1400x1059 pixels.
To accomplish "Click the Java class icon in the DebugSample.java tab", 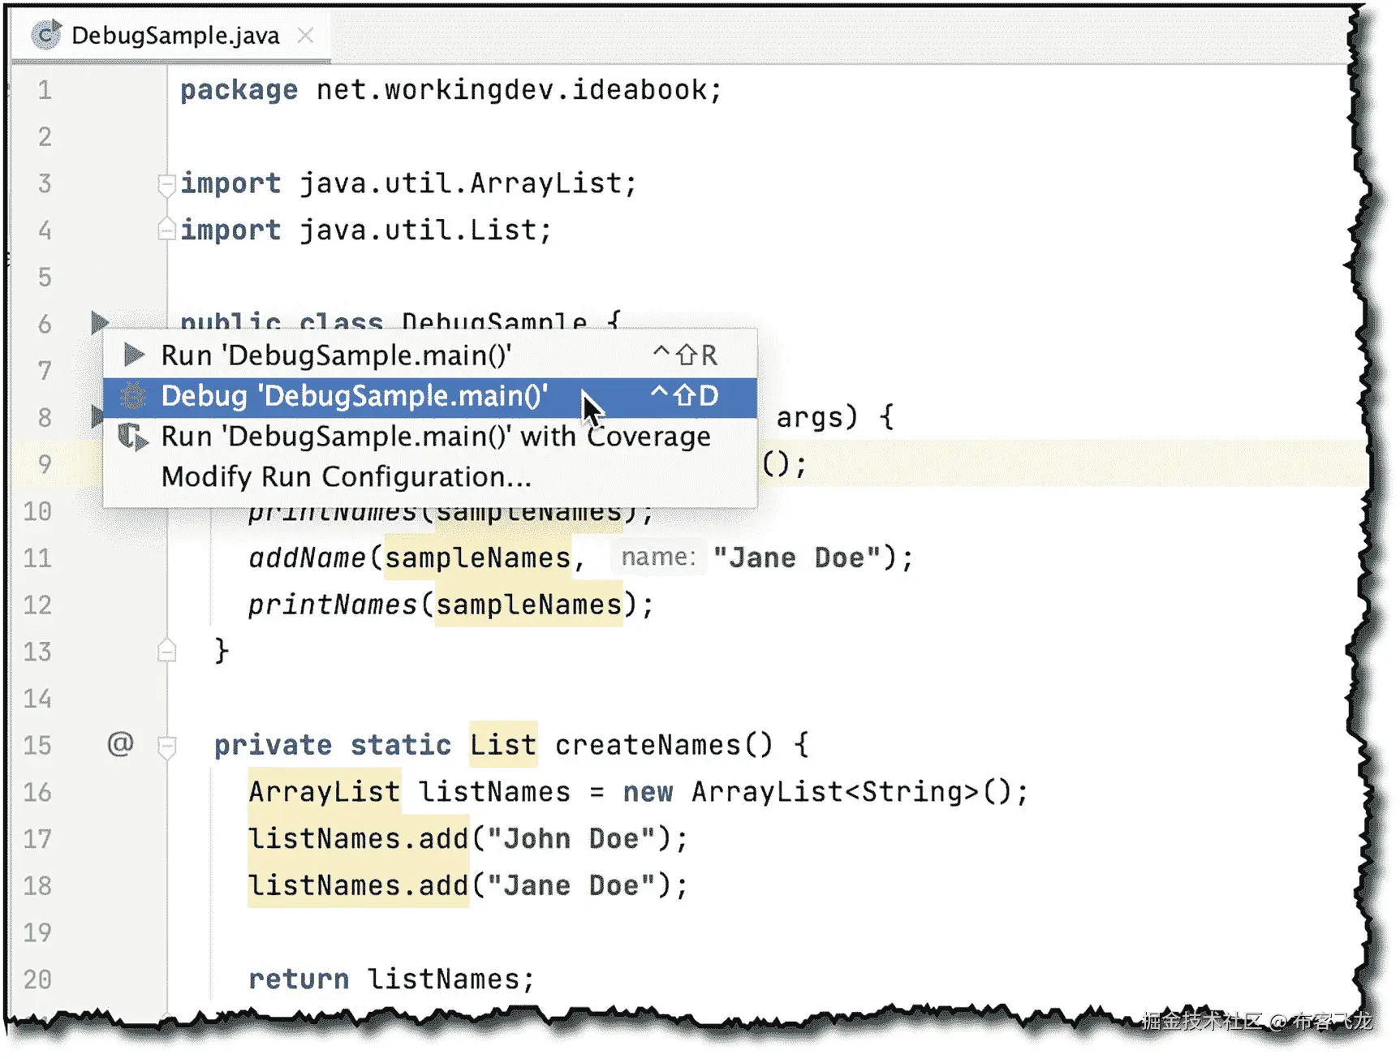I will (46, 34).
